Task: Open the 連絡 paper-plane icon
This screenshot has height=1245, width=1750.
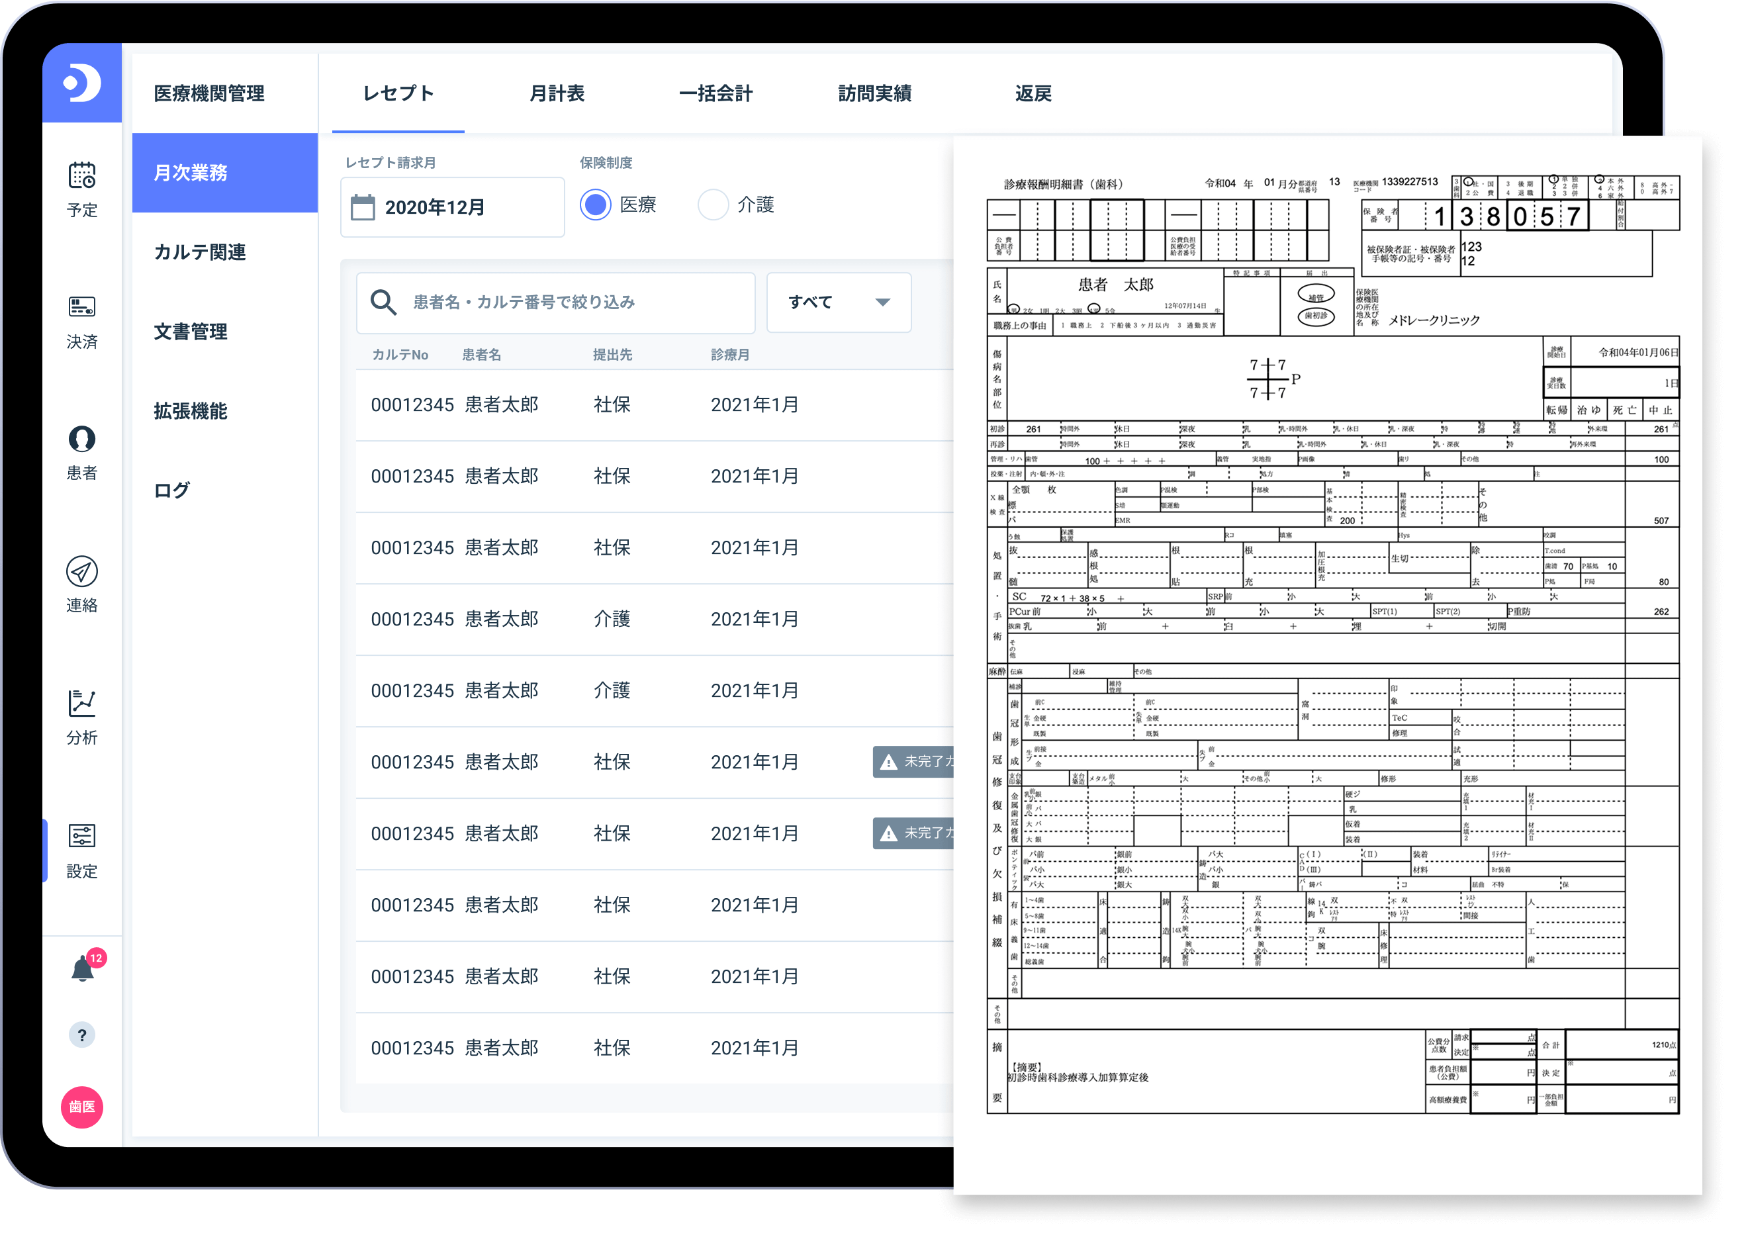Action: 82,572
